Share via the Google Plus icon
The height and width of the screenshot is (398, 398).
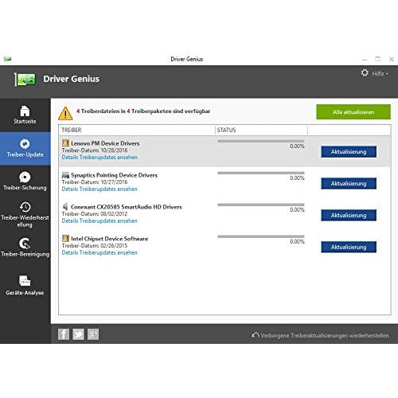93,334
